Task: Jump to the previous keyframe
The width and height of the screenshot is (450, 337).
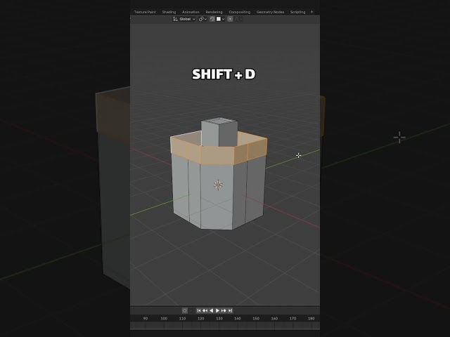Action: pyautogui.click(x=205, y=310)
